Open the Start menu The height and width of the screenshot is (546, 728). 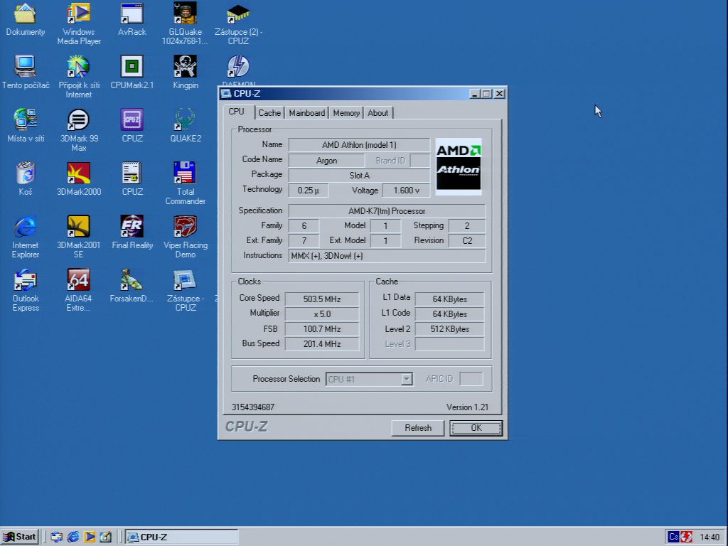pos(19,537)
